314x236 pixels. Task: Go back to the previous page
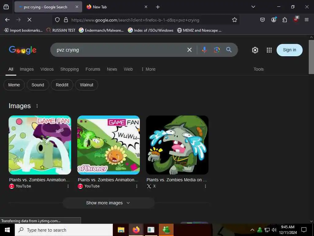pos(7,20)
